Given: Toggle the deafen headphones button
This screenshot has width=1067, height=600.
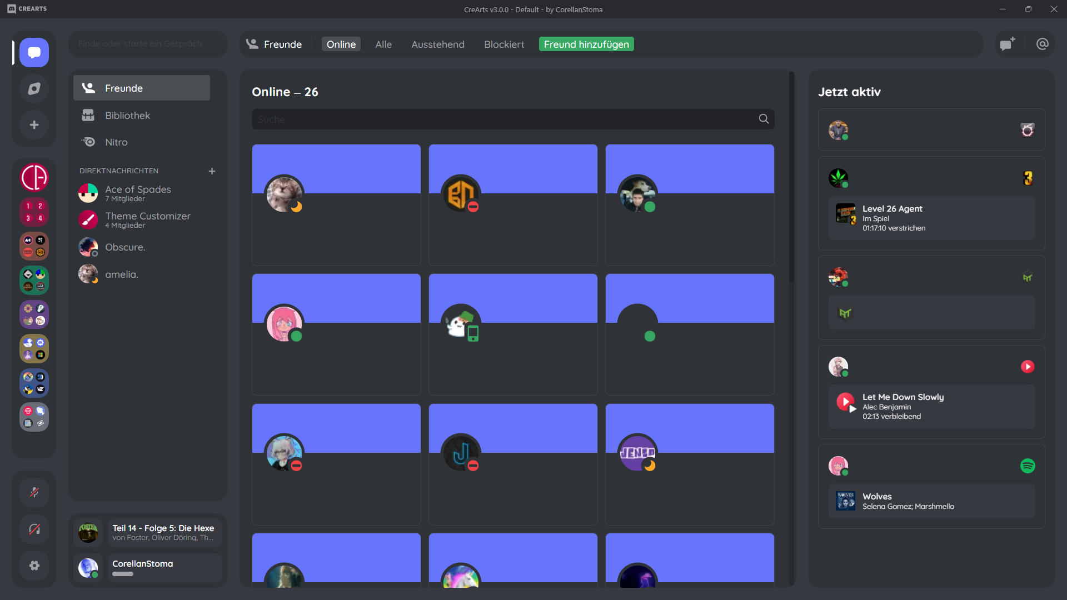Looking at the screenshot, I should click(34, 529).
